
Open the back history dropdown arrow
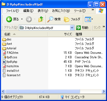pyautogui.click(x=22, y=19)
